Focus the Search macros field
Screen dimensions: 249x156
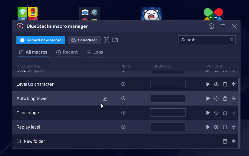tap(207, 40)
